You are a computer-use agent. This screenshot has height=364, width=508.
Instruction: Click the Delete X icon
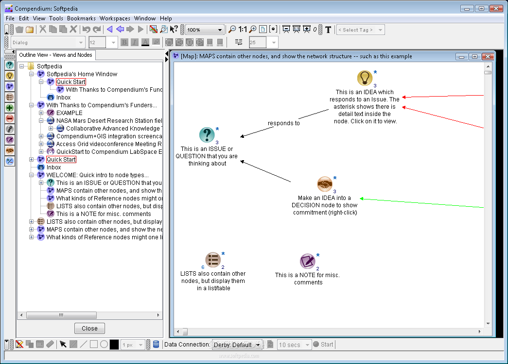coord(73,30)
